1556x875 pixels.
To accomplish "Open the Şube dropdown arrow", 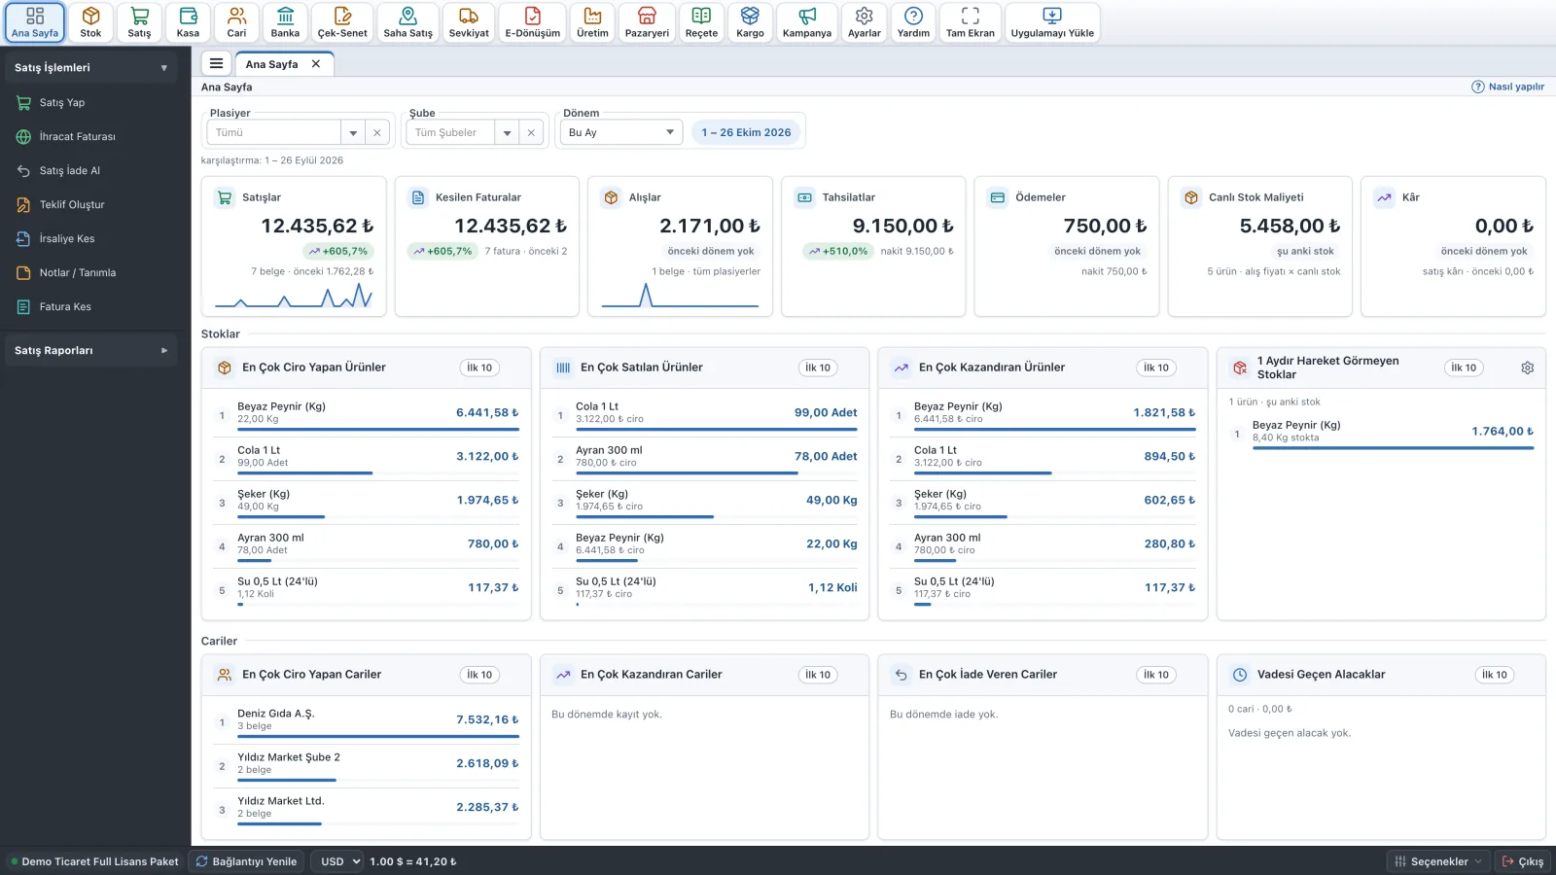I will pyautogui.click(x=507, y=132).
